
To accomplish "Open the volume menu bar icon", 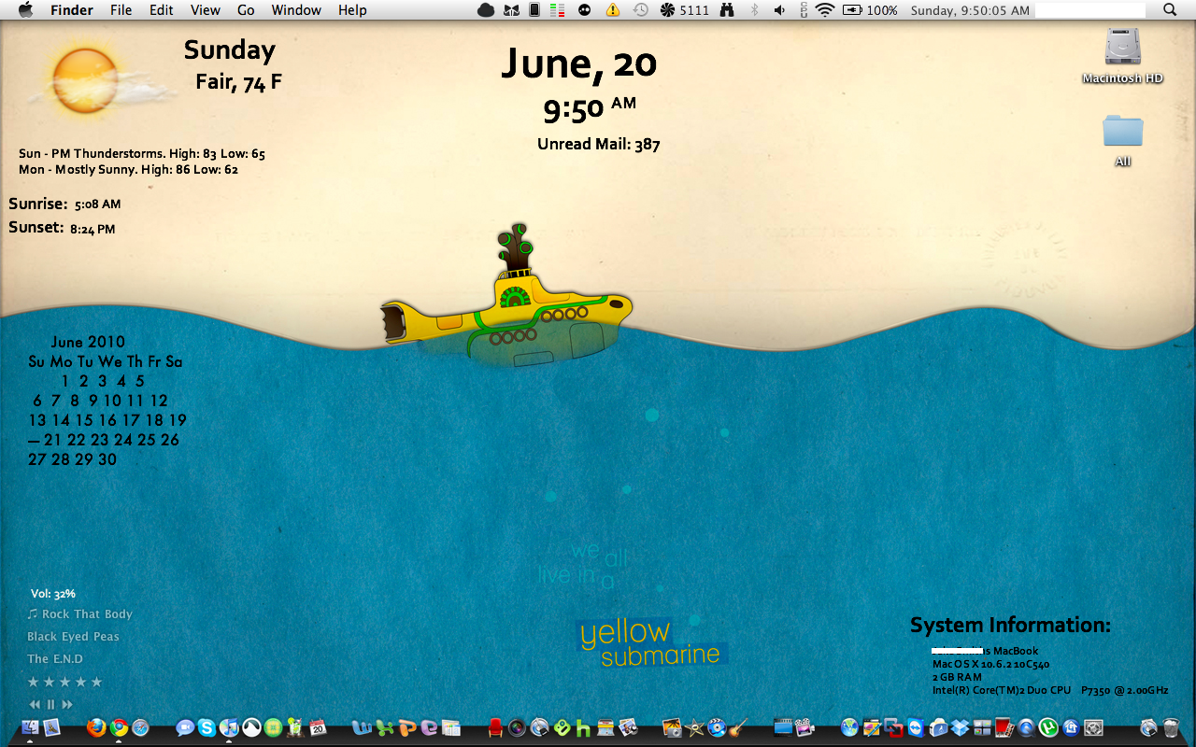I will click(x=780, y=10).
